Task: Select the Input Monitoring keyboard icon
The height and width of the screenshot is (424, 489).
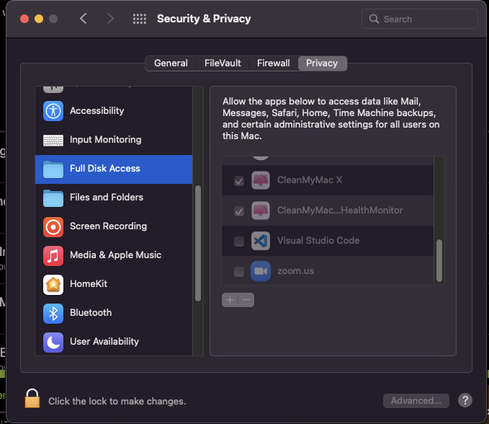Action: [53, 140]
